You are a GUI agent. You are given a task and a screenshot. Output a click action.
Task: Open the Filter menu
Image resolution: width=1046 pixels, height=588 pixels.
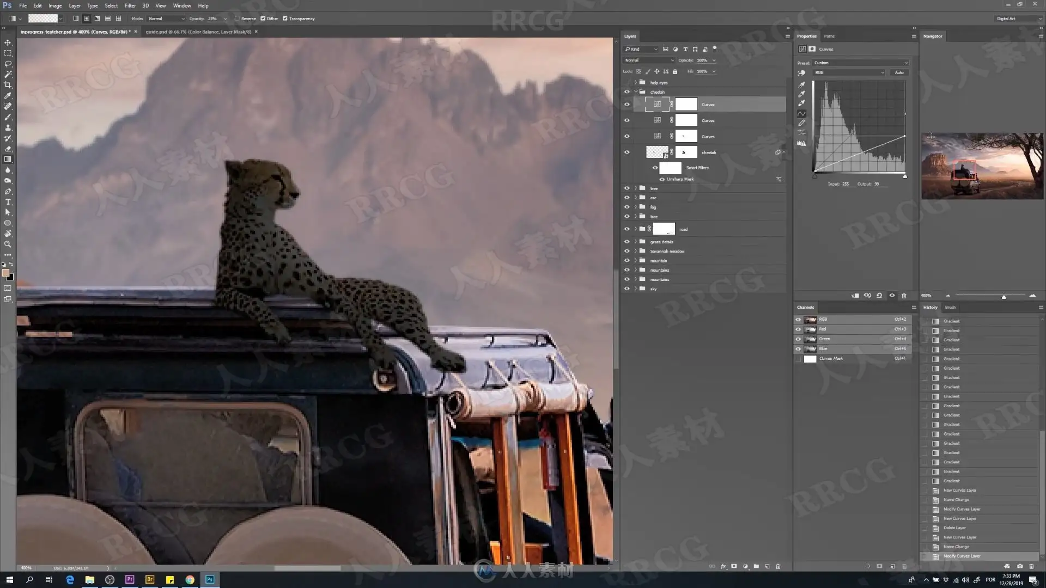click(x=130, y=5)
